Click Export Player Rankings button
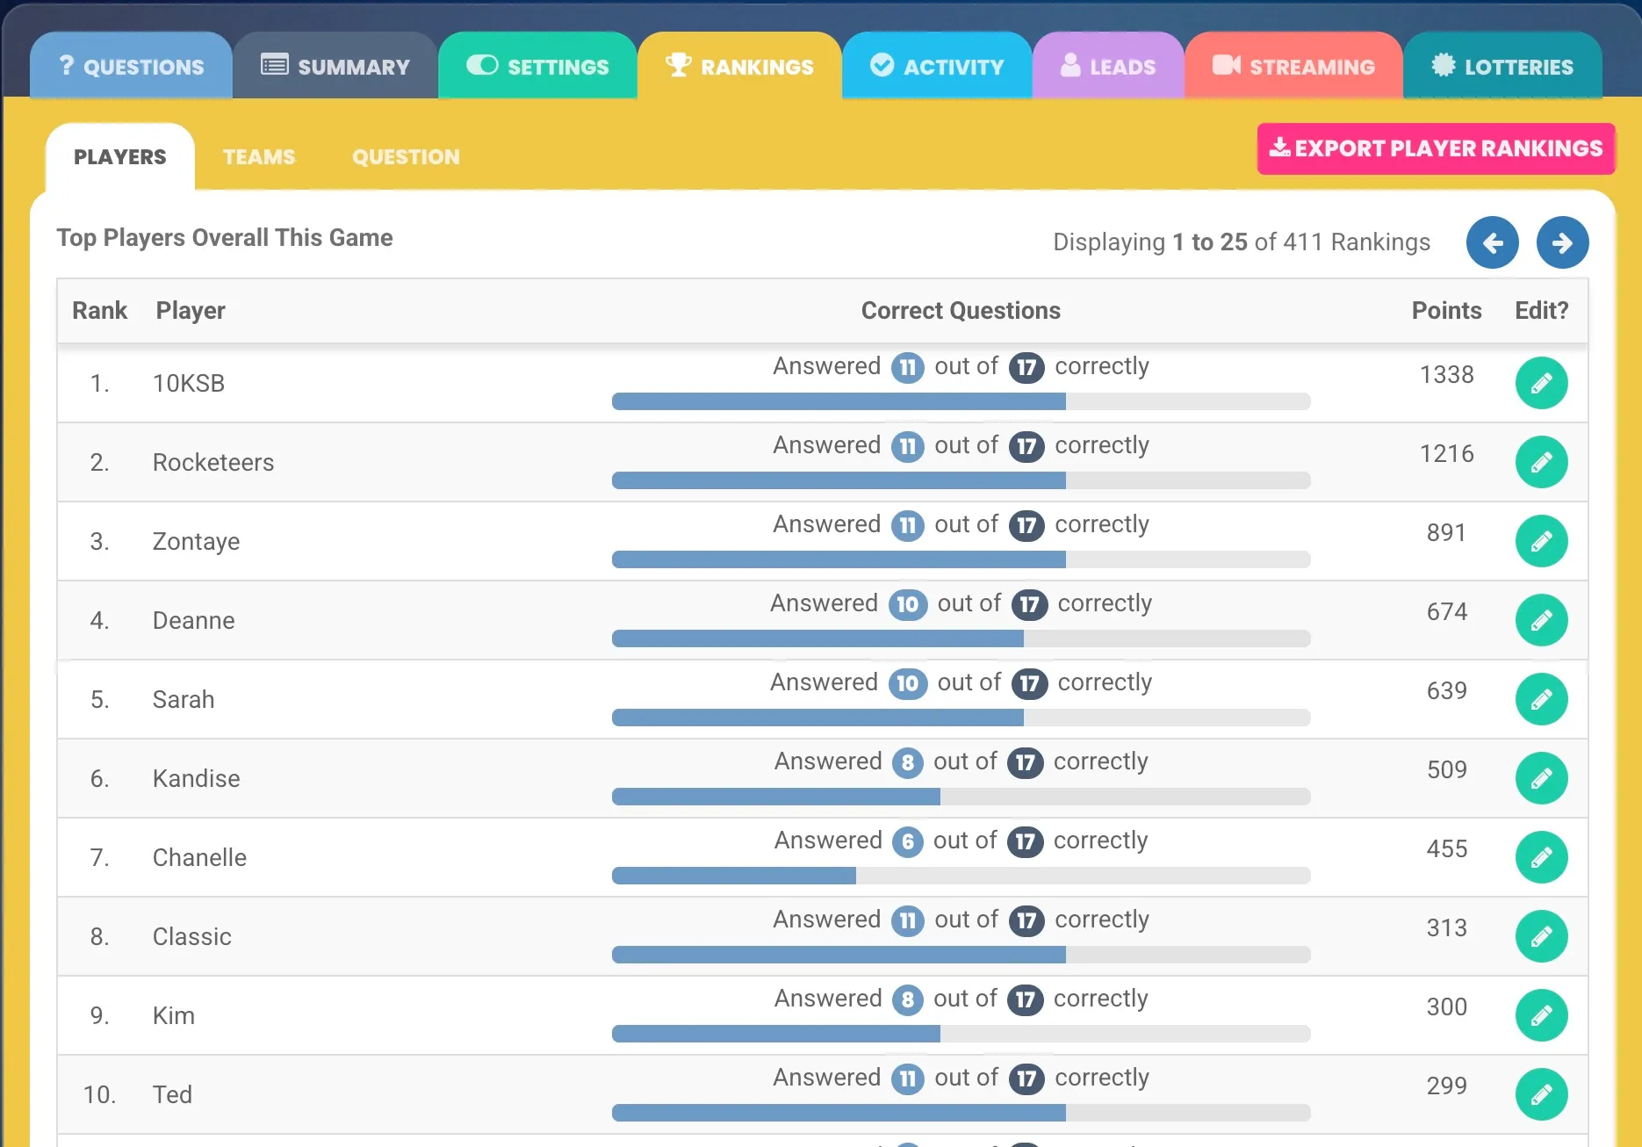The image size is (1642, 1147). click(1436, 148)
